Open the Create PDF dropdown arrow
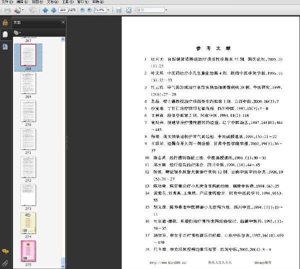Viewport: 300px width, 269px height. (x=23, y=10)
